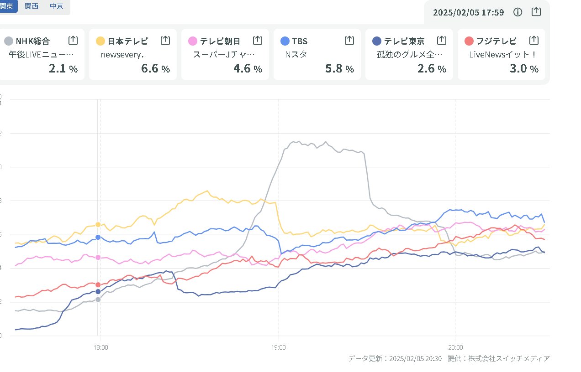The image size is (581, 372).
Task: Switch to the 関西 region tab
Action: (x=32, y=6)
